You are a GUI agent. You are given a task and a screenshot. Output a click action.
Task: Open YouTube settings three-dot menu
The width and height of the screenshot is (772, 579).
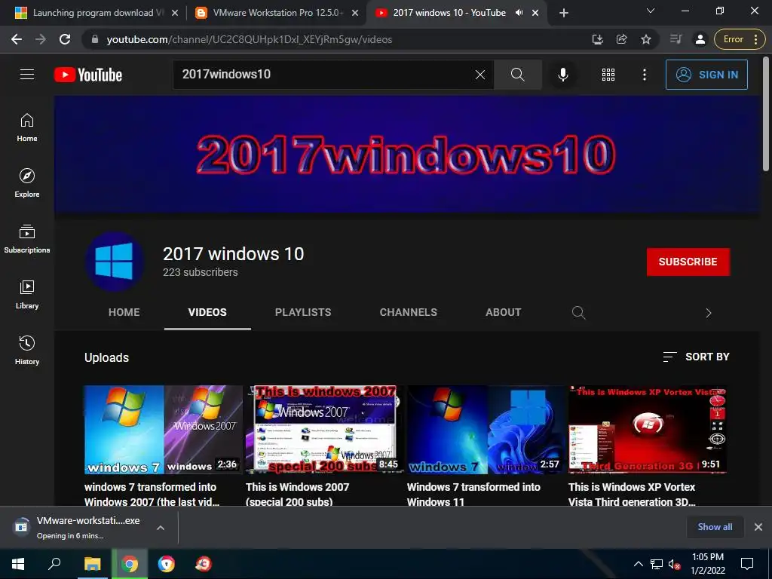[x=644, y=75]
